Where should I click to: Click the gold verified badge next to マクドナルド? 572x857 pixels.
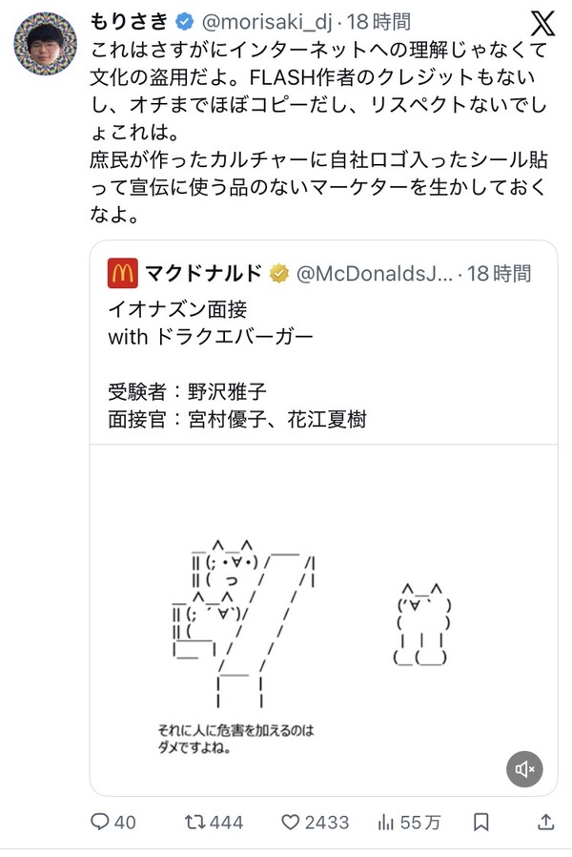click(x=279, y=273)
